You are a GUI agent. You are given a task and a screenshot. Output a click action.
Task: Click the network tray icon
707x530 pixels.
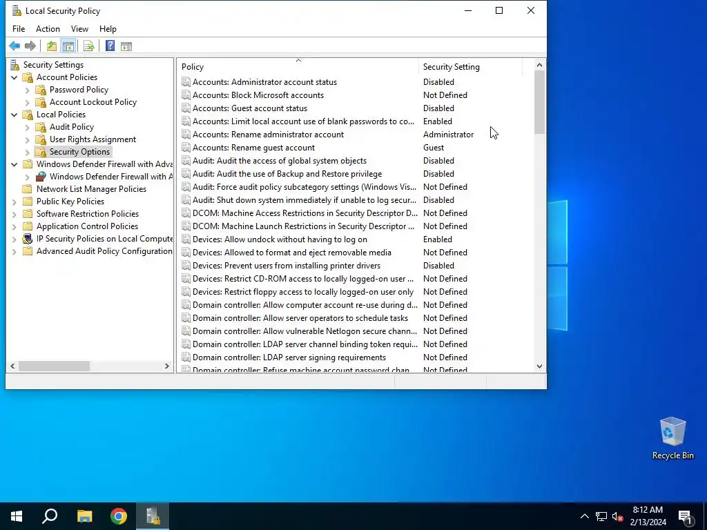point(601,516)
